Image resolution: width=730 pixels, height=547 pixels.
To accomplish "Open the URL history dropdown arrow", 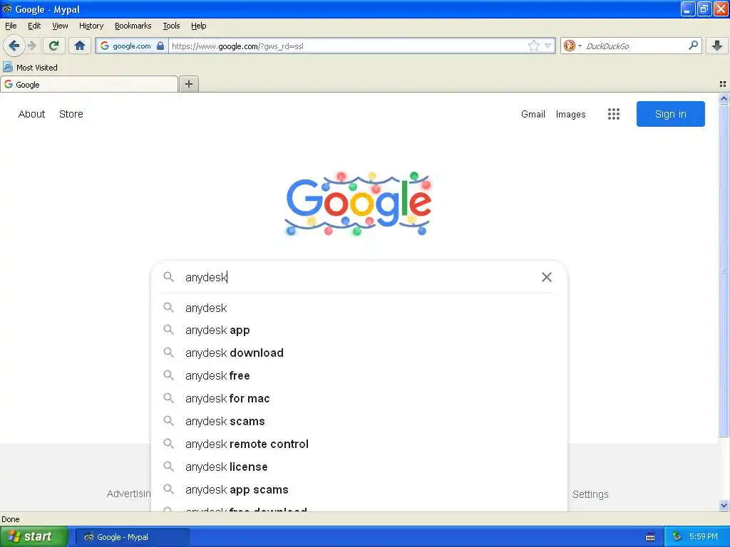I will click(x=548, y=46).
